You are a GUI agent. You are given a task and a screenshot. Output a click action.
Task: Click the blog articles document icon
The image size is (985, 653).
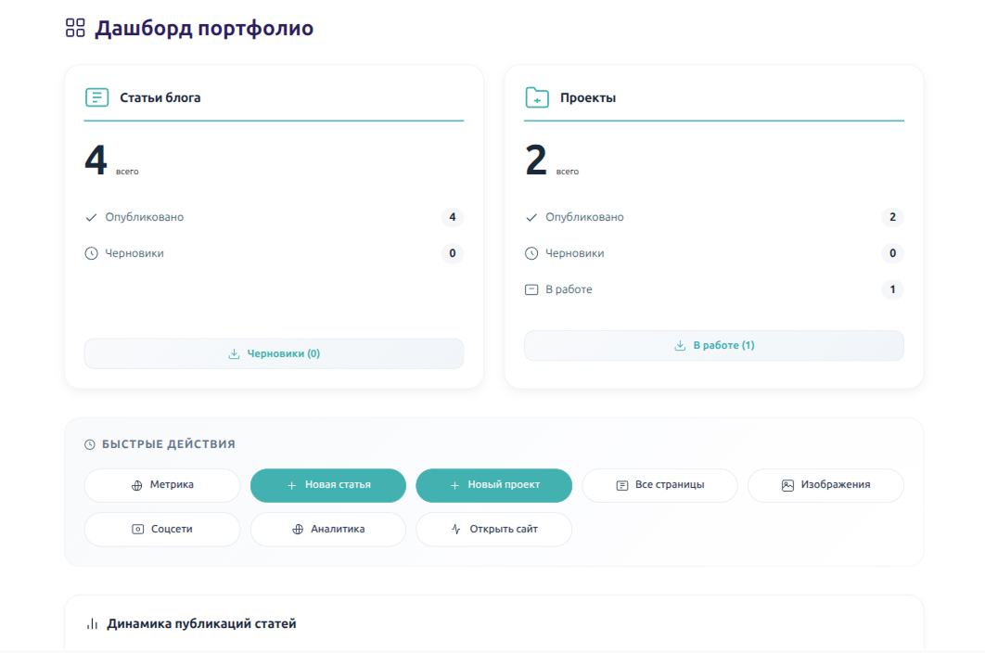pyautogui.click(x=96, y=97)
